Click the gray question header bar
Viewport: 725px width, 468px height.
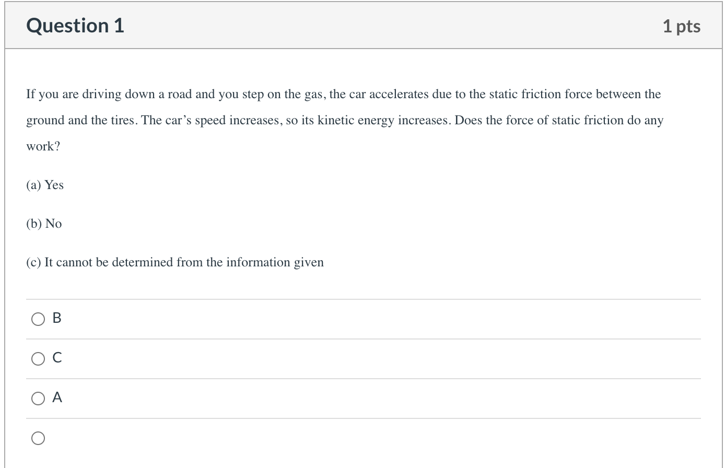click(x=362, y=26)
